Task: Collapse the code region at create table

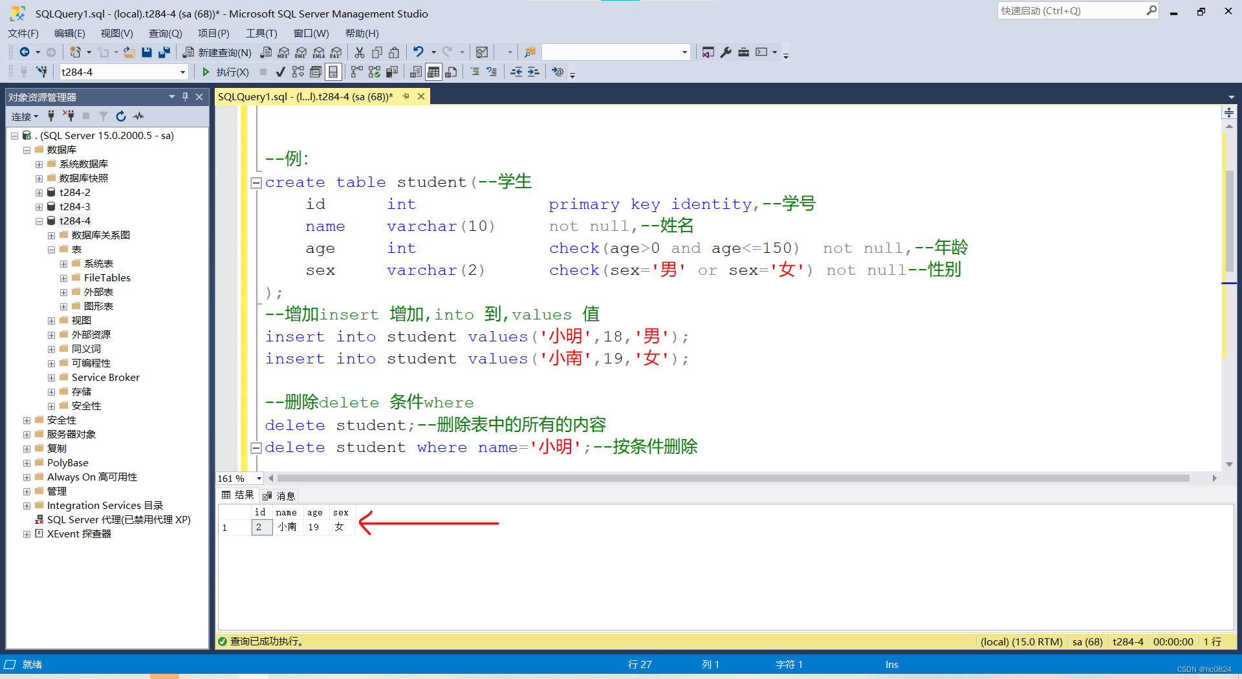Action: tap(256, 182)
